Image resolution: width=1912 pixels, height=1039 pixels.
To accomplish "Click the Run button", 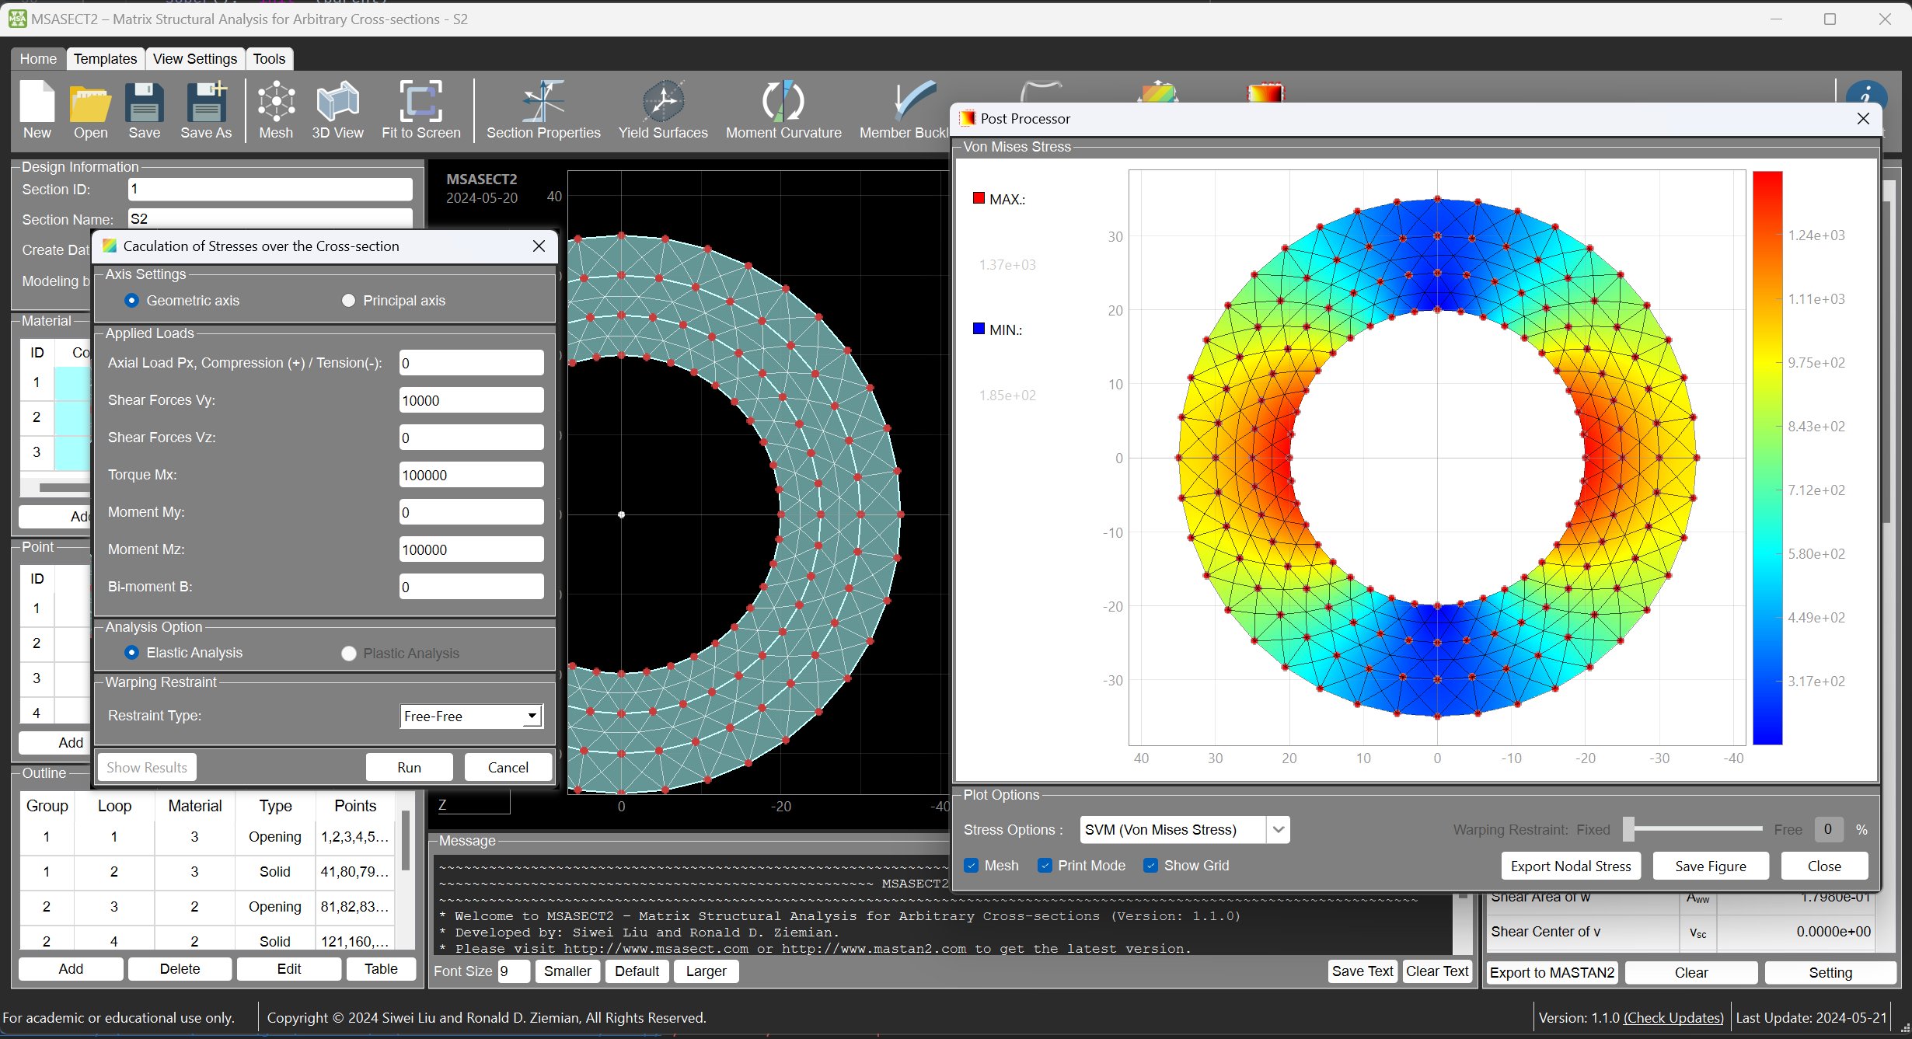I will point(409,767).
